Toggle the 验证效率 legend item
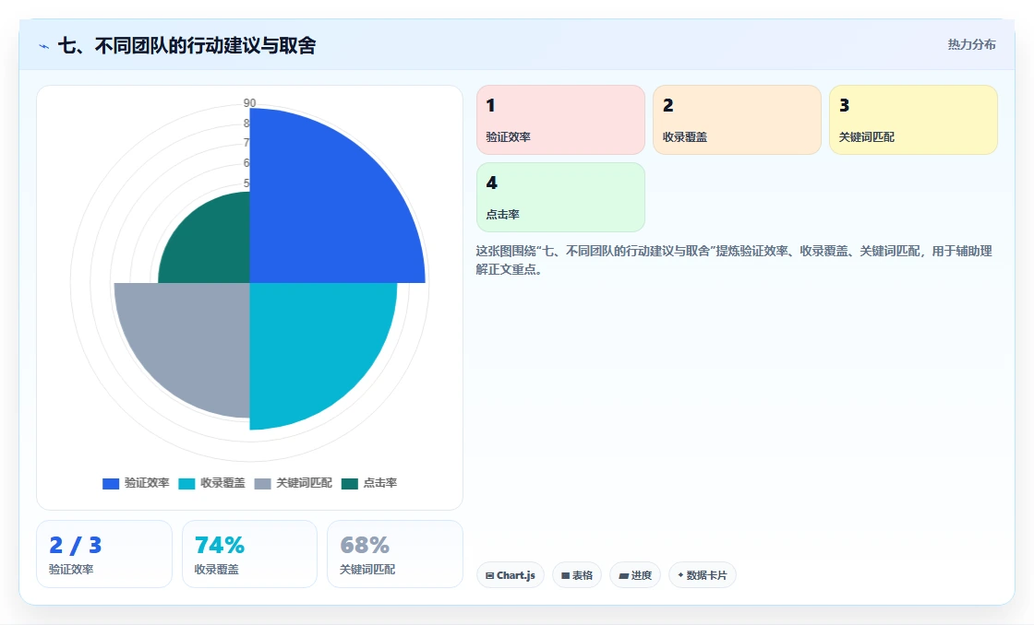 tap(136, 483)
